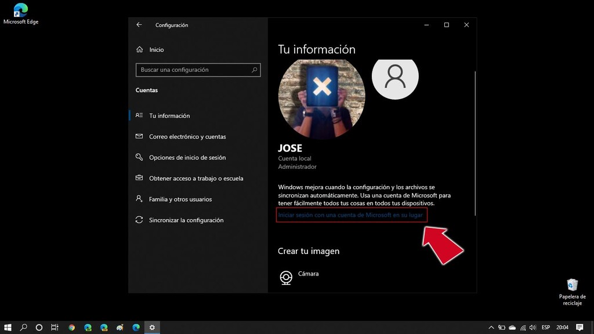The height and width of the screenshot is (334, 594).
Task: Click the key icon for Opciones de inicio de sesión
Action: (139, 157)
